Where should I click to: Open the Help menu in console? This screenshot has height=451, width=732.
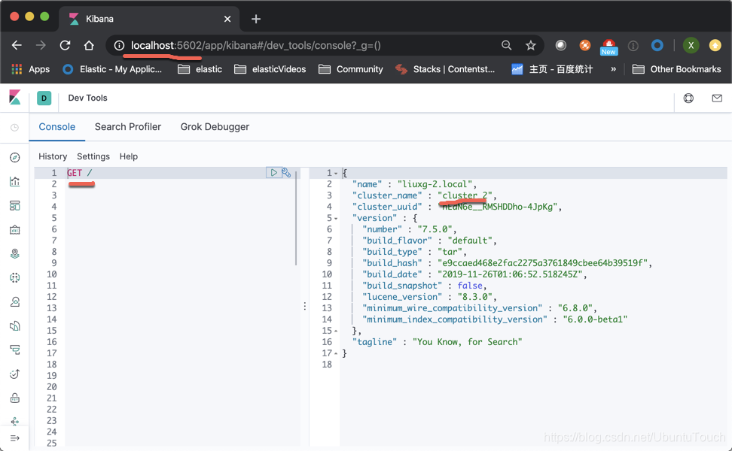pos(128,156)
